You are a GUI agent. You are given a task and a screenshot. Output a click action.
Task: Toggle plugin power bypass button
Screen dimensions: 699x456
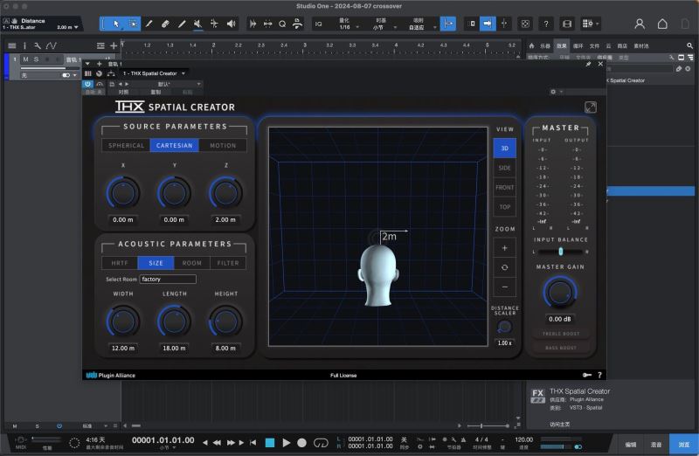click(88, 84)
